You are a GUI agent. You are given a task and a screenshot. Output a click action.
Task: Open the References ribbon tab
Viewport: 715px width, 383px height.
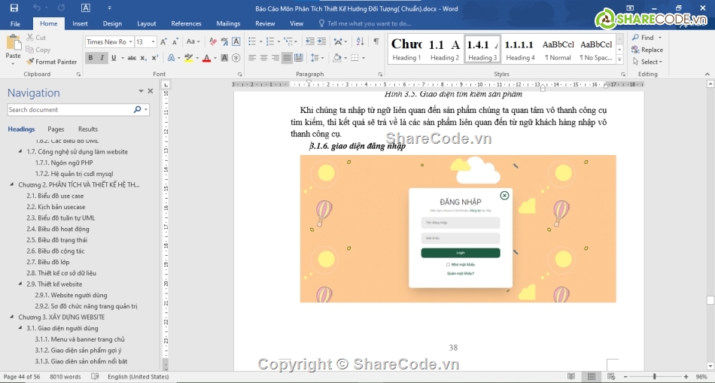(x=186, y=23)
